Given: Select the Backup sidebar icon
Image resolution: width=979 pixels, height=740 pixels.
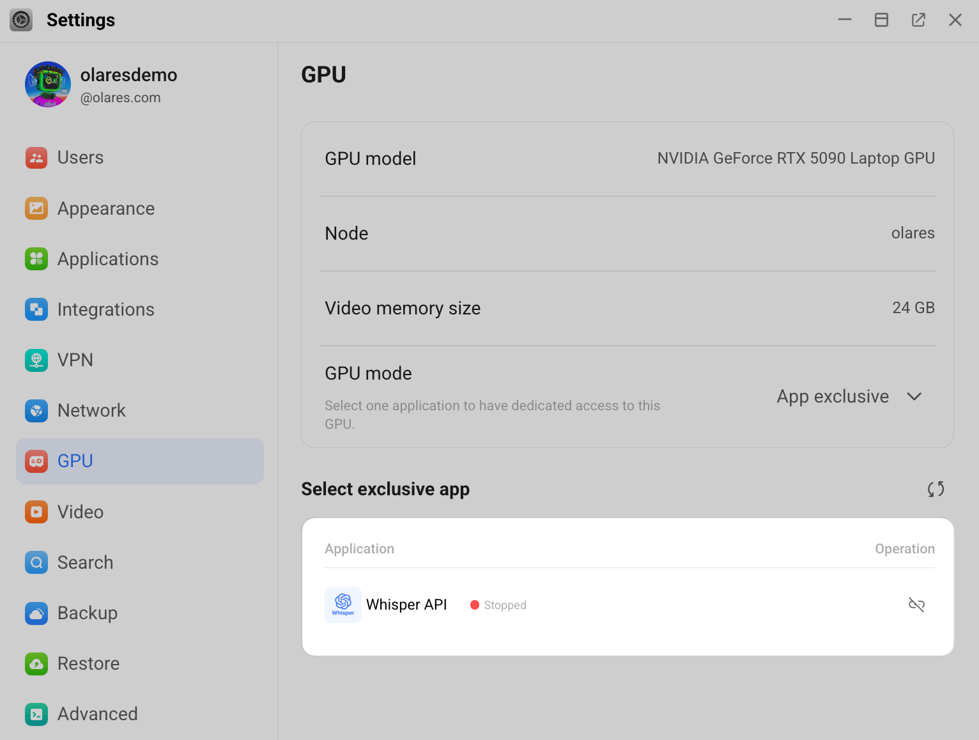Looking at the screenshot, I should (x=36, y=613).
